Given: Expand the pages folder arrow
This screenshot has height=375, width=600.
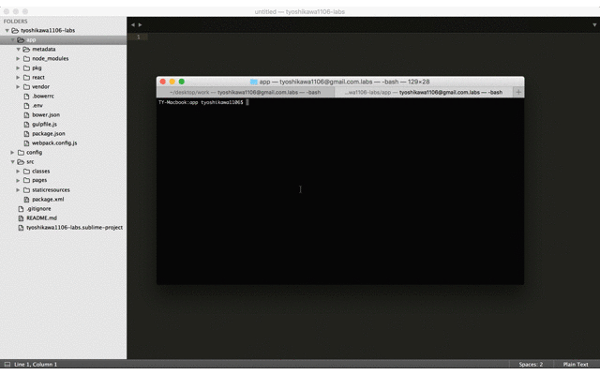Looking at the screenshot, I should click(18, 180).
